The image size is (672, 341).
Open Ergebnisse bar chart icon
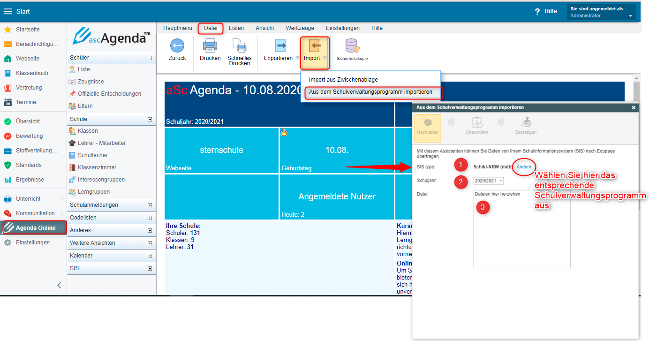(8, 180)
